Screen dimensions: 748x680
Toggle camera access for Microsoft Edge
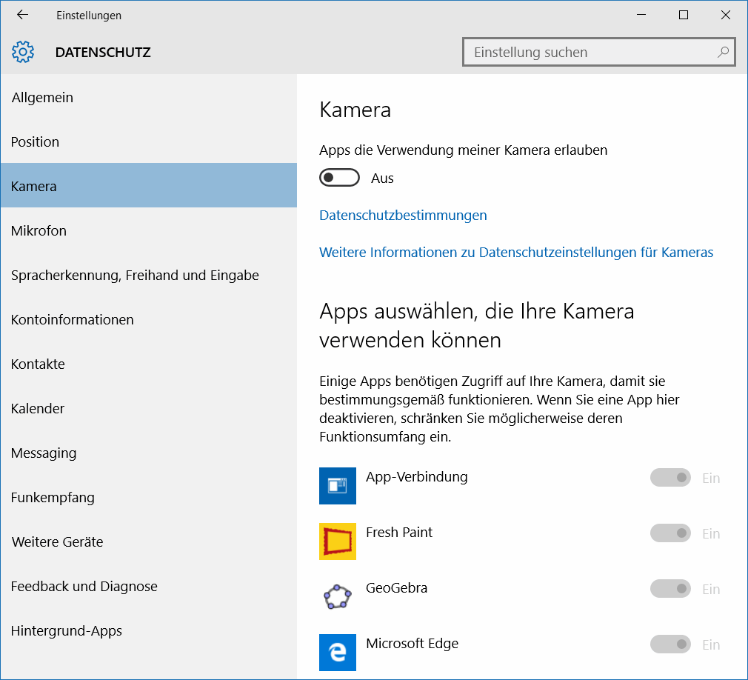click(670, 644)
